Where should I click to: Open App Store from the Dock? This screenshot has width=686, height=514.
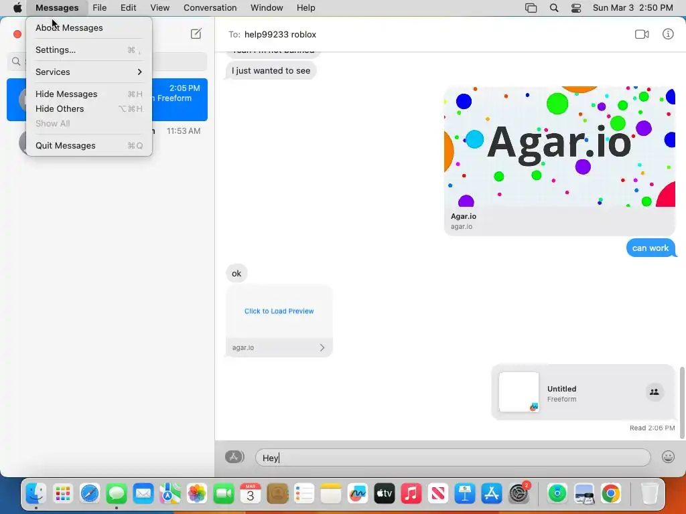492,494
